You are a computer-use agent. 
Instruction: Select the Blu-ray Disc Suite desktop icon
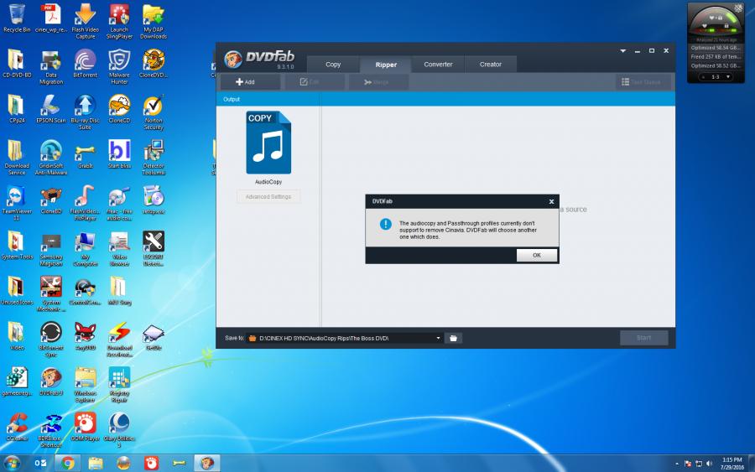(86, 112)
